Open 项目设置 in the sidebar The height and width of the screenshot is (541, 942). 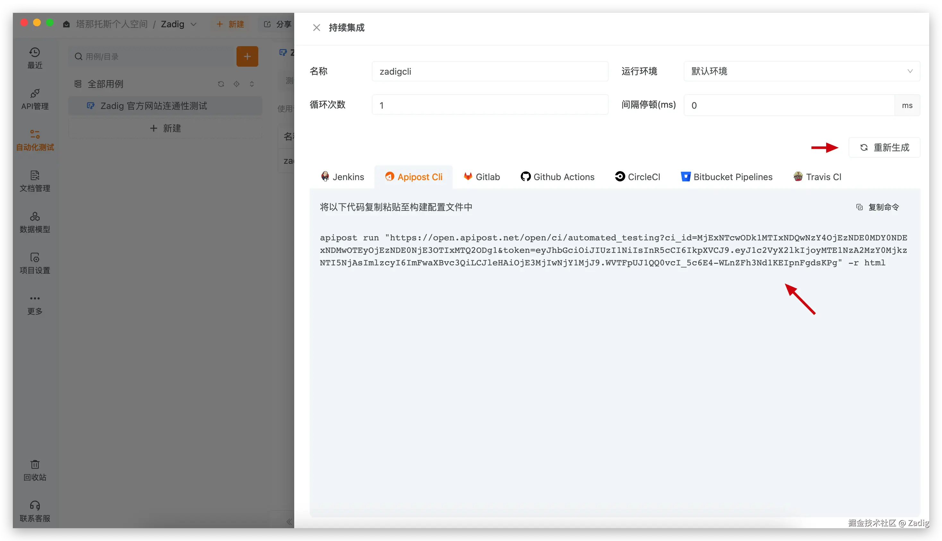pos(35,263)
